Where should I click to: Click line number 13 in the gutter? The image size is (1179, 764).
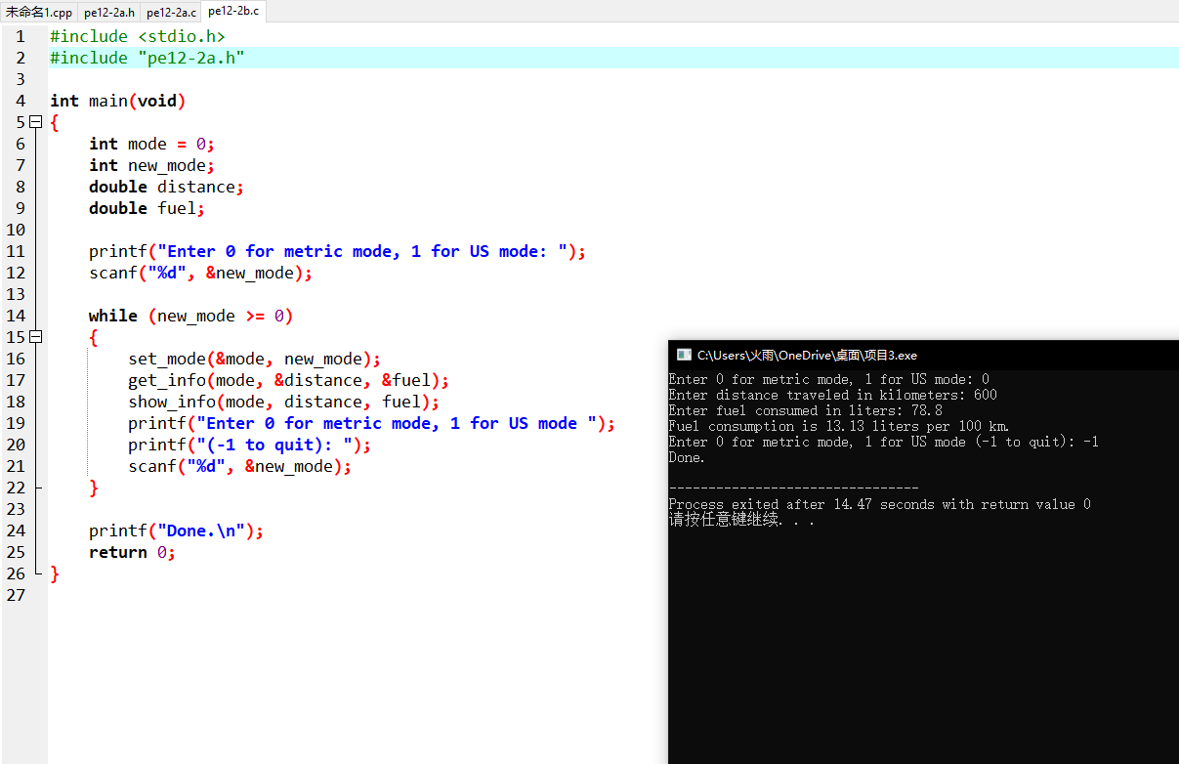[x=16, y=294]
